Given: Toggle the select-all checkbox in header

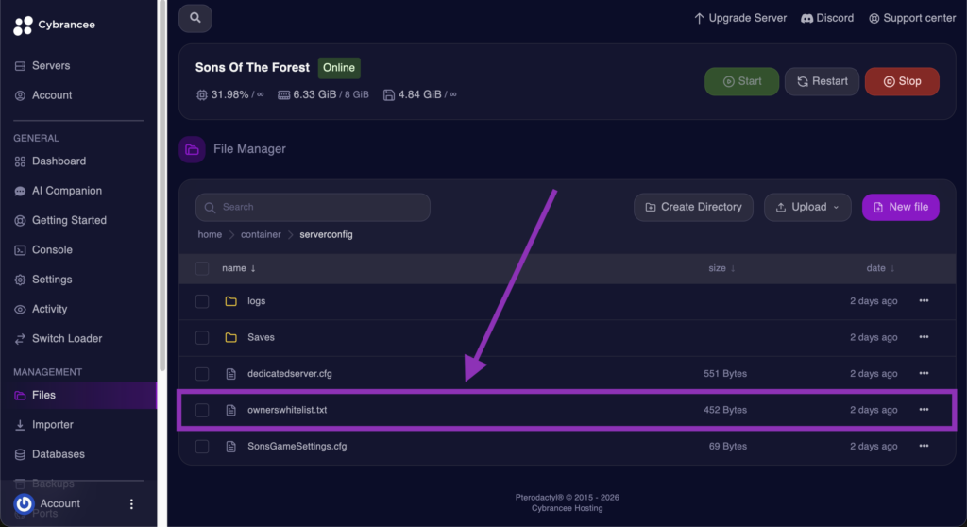Looking at the screenshot, I should [x=202, y=268].
